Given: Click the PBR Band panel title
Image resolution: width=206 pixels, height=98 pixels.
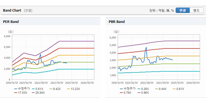Looking at the screenshot, I should point(117,22).
